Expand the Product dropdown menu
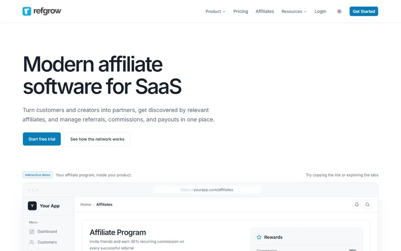 coord(216,11)
